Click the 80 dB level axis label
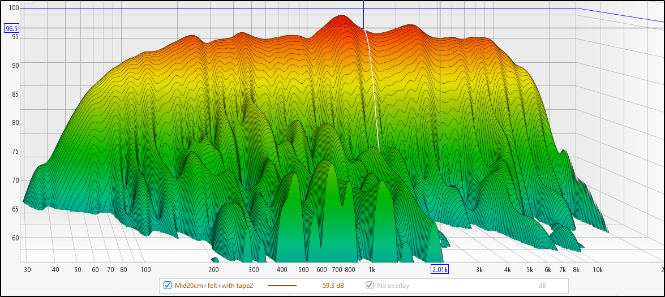 [x=16, y=123]
